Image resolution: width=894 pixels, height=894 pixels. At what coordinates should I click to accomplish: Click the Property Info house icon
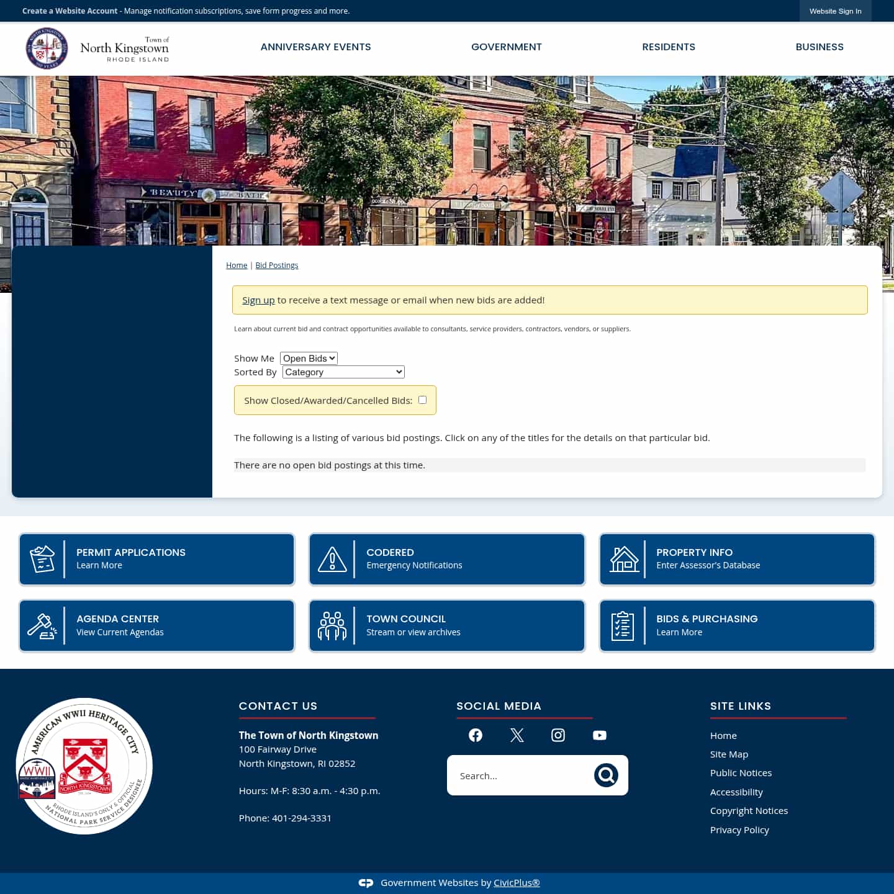(x=624, y=559)
